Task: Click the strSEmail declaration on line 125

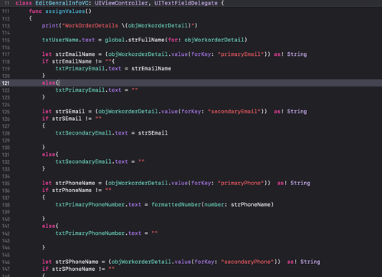Action: click(70, 112)
